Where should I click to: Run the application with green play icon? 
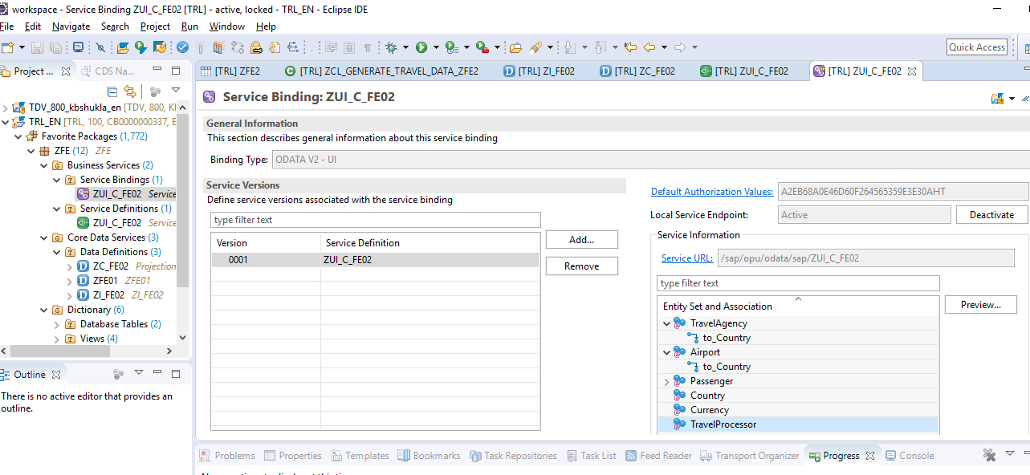421,47
